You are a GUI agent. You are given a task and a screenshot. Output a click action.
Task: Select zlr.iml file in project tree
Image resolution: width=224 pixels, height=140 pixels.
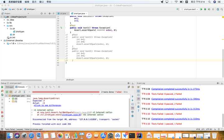tap(12, 37)
